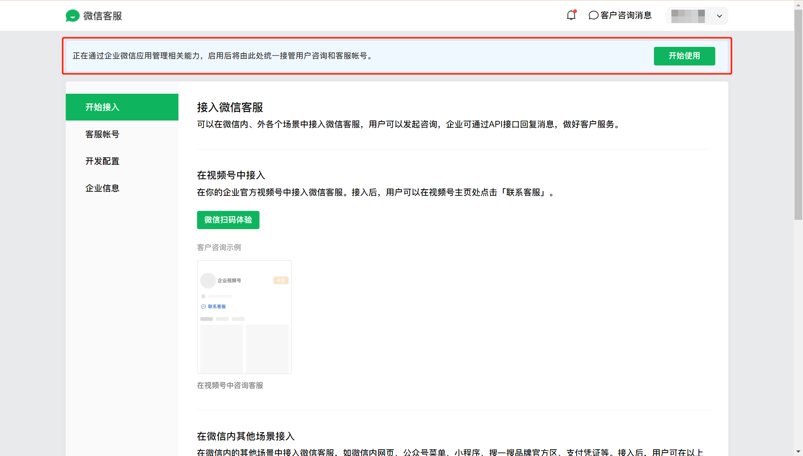803x456 pixels.
Task: Click the scrollbar up arrow
Action: pyautogui.click(x=798, y=5)
